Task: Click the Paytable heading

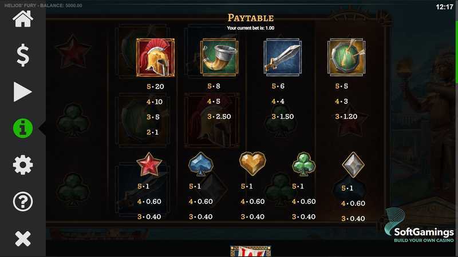Action: point(251,18)
